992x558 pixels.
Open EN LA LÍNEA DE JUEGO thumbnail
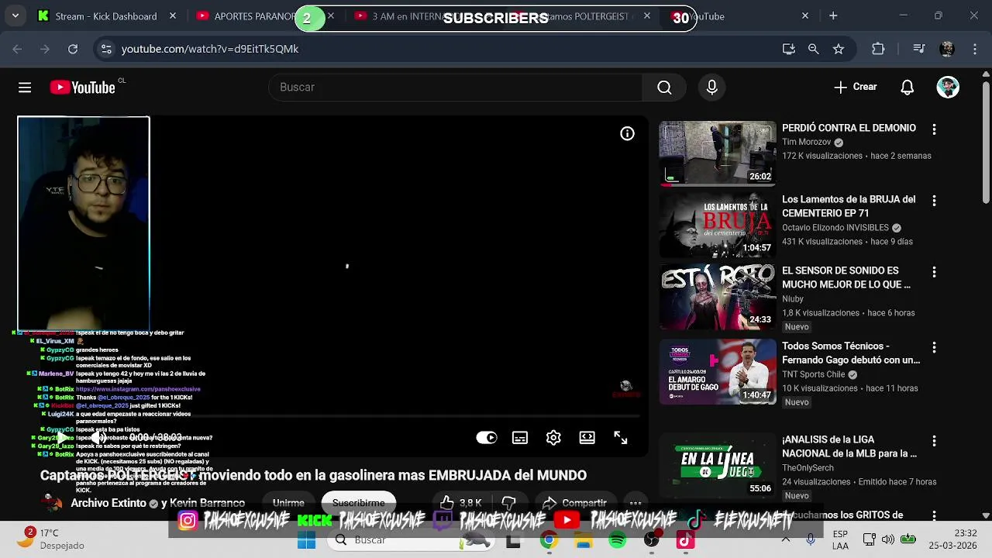[718, 465]
